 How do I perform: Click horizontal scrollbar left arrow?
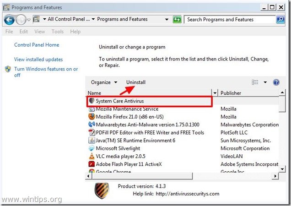88,176
